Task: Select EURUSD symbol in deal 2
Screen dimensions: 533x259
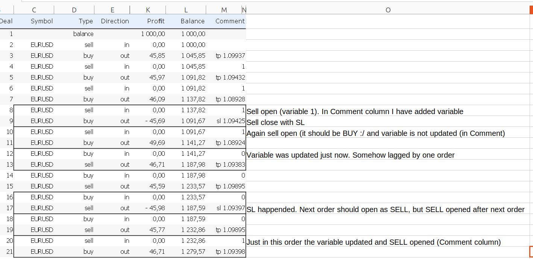Action: click(x=42, y=45)
